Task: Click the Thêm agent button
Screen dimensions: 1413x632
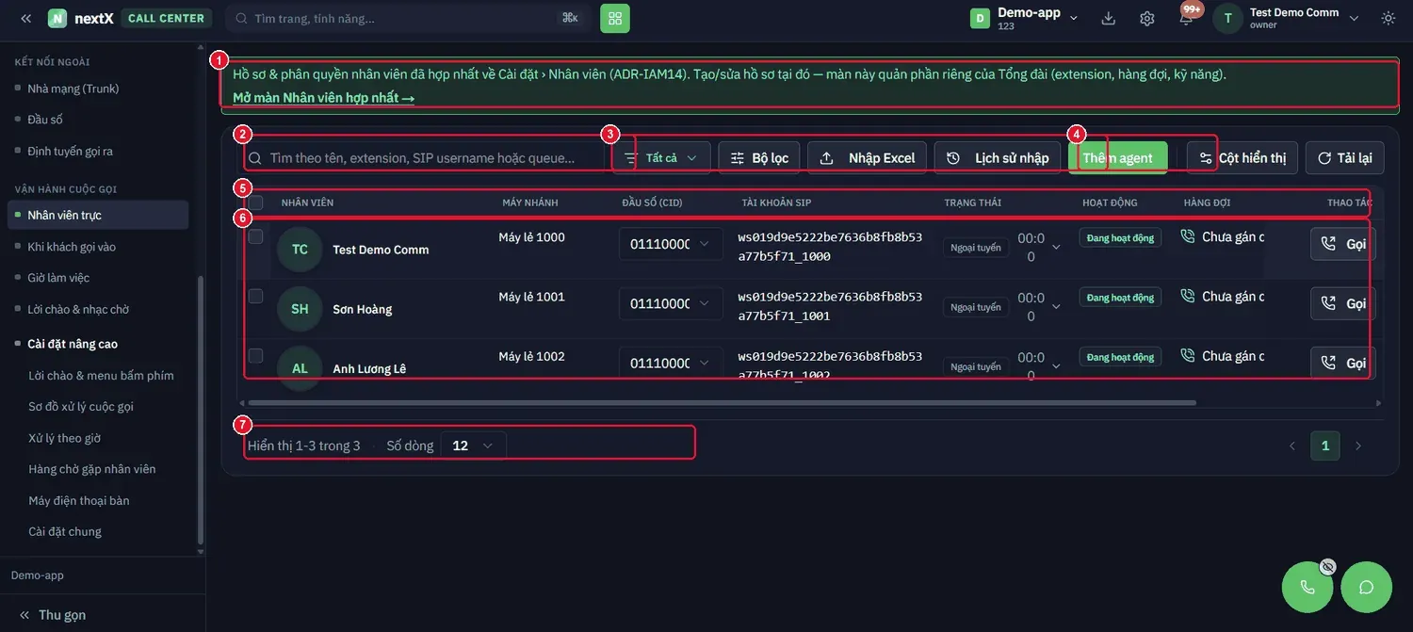Action: pos(1118,157)
